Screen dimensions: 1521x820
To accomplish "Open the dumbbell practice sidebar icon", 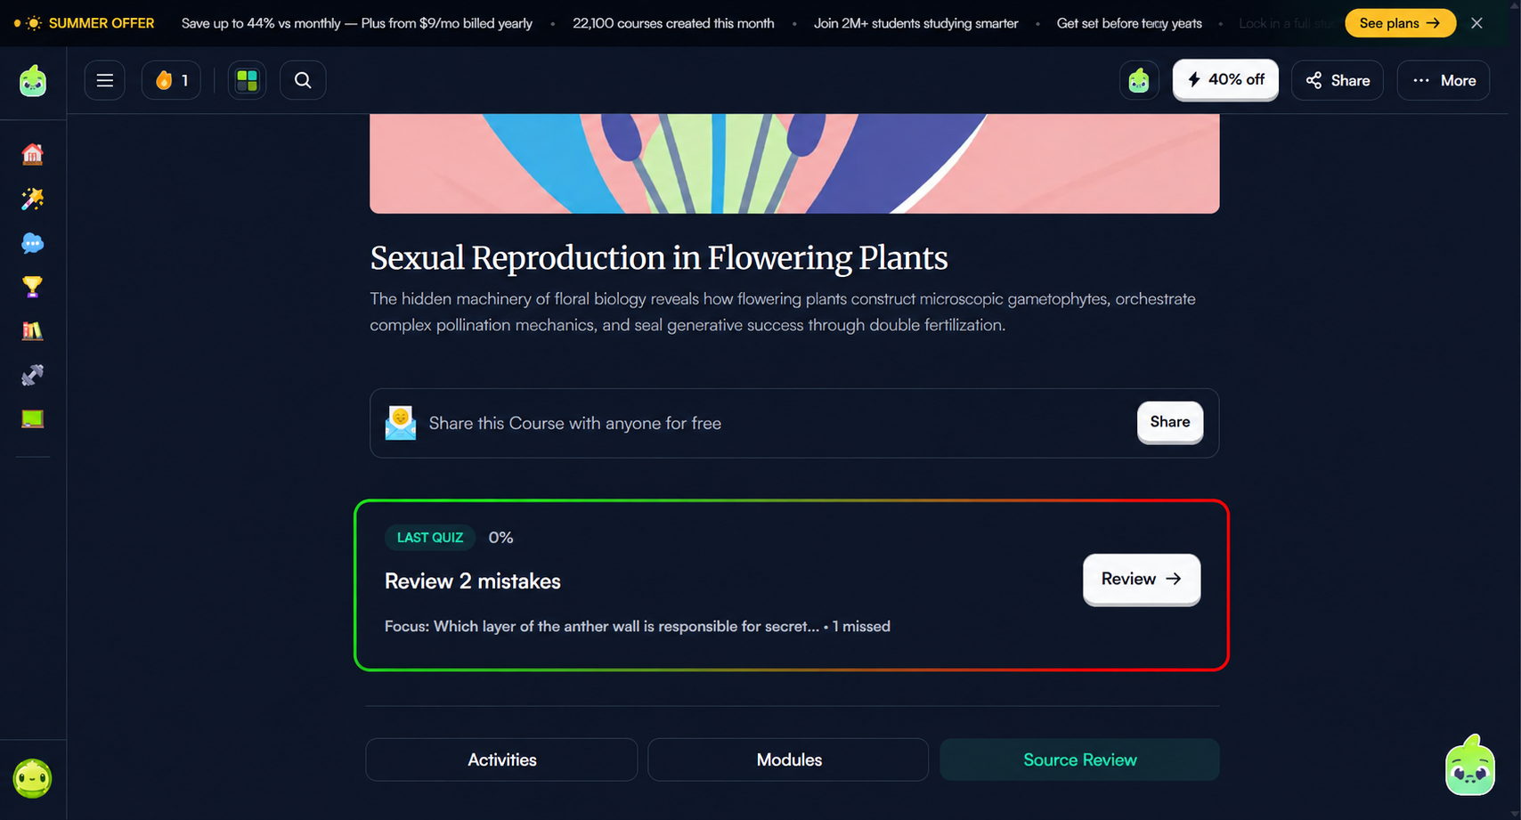I will (x=33, y=375).
